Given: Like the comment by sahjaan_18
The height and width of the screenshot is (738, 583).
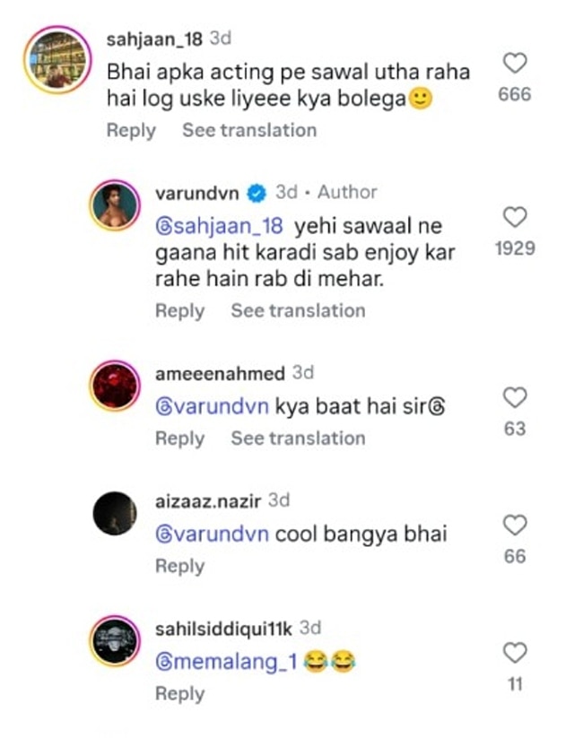Looking at the screenshot, I should coord(515,63).
